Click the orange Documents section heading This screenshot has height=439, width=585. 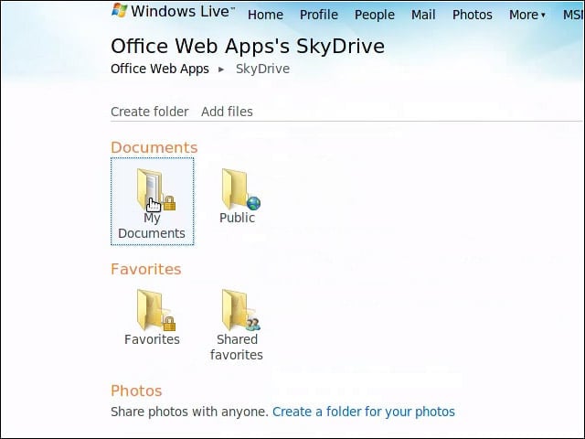click(154, 147)
